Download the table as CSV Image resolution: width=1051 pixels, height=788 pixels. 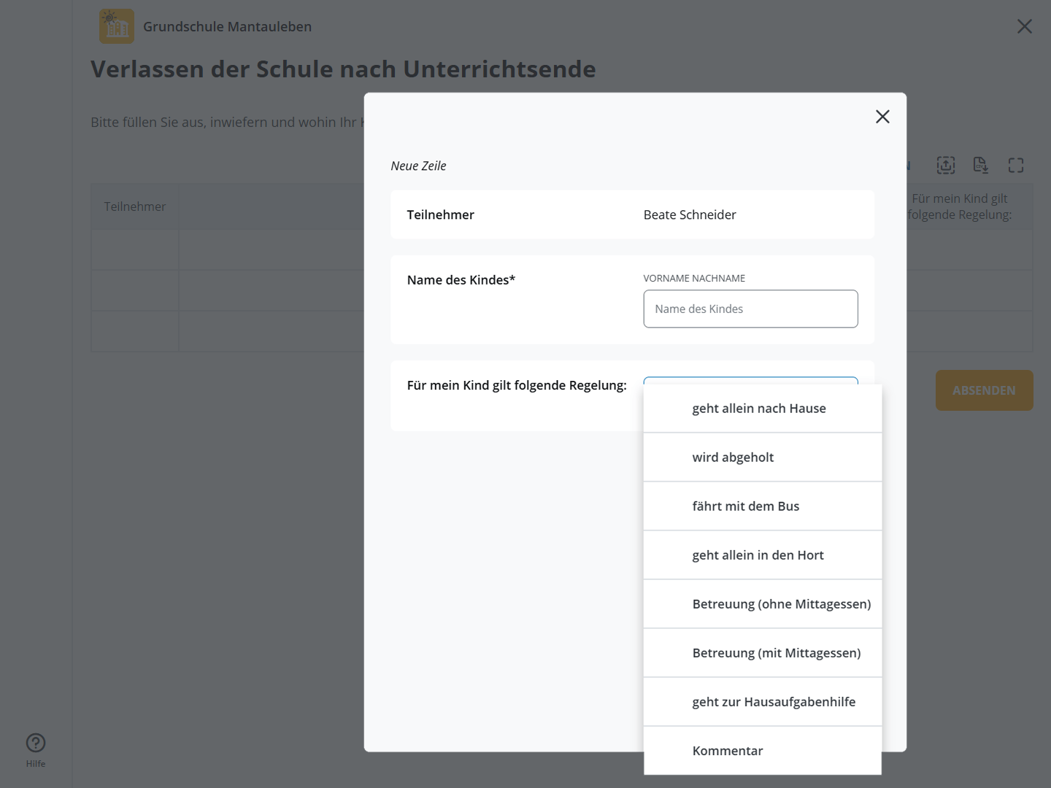click(x=980, y=166)
